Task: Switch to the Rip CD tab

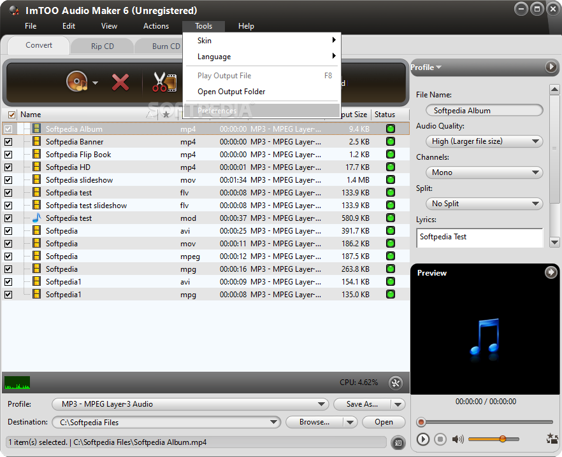Action: pyautogui.click(x=102, y=46)
